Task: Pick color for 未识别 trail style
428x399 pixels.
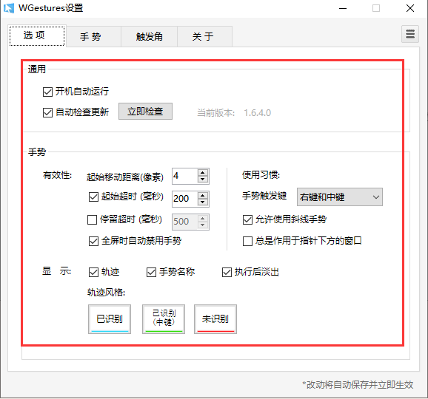Action: point(215,319)
